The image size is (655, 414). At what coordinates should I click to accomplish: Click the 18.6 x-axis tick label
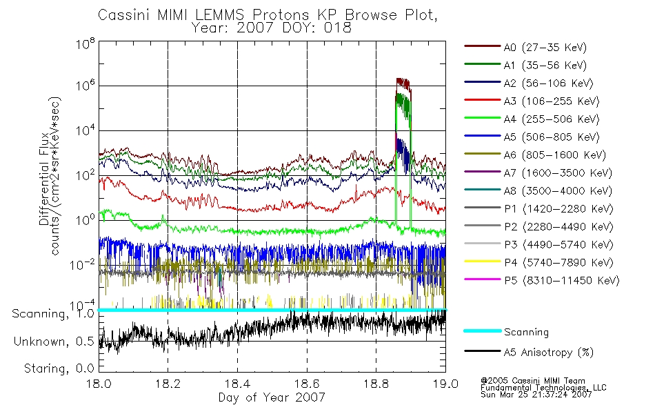307,384
